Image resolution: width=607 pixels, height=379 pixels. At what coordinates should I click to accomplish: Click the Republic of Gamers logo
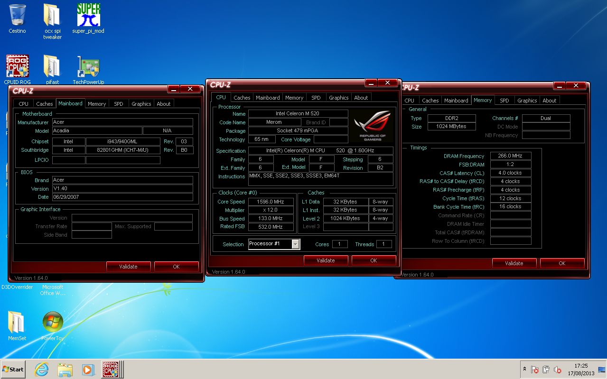point(373,126)
